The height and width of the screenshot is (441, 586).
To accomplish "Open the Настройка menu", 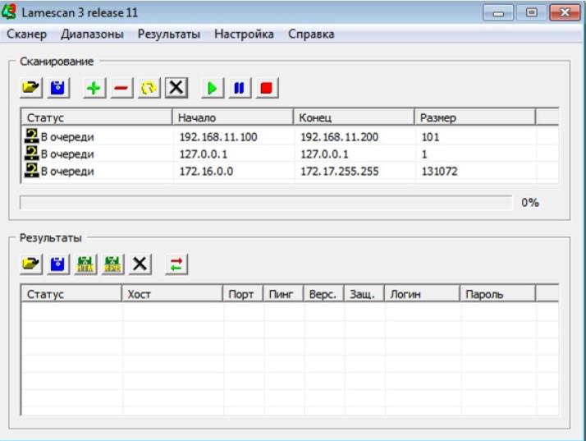I will click(x=244, y=34).
